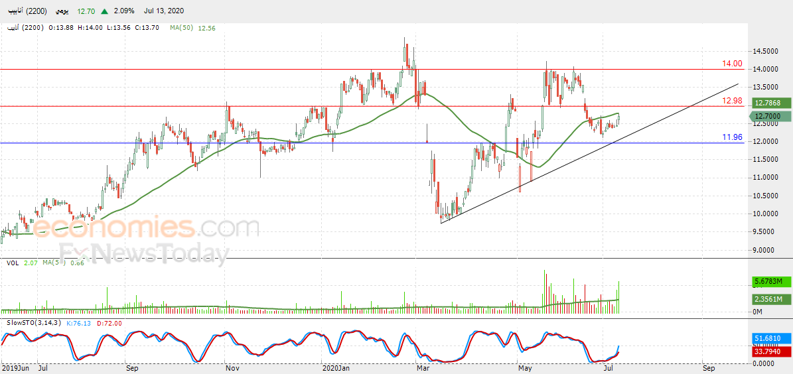Click the Nov time axis label
793x374 pixels.
[x=232, y=369]
